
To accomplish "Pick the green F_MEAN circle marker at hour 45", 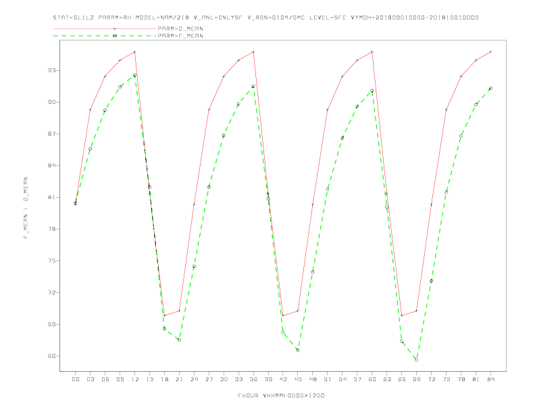I will pyautogui.click(x=298, y=350).
